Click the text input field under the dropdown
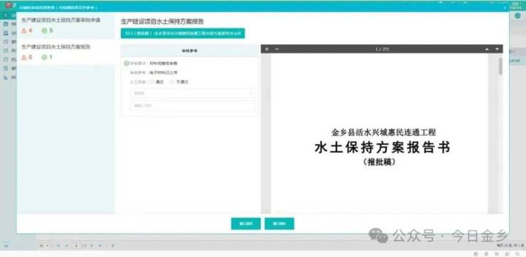Viewport: 526px width, 257px height. pos(193,106)
